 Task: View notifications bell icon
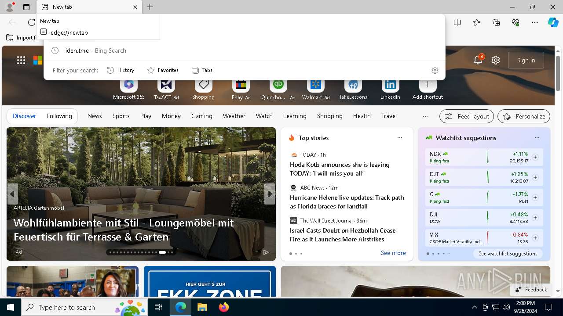(x=478, y=60)
